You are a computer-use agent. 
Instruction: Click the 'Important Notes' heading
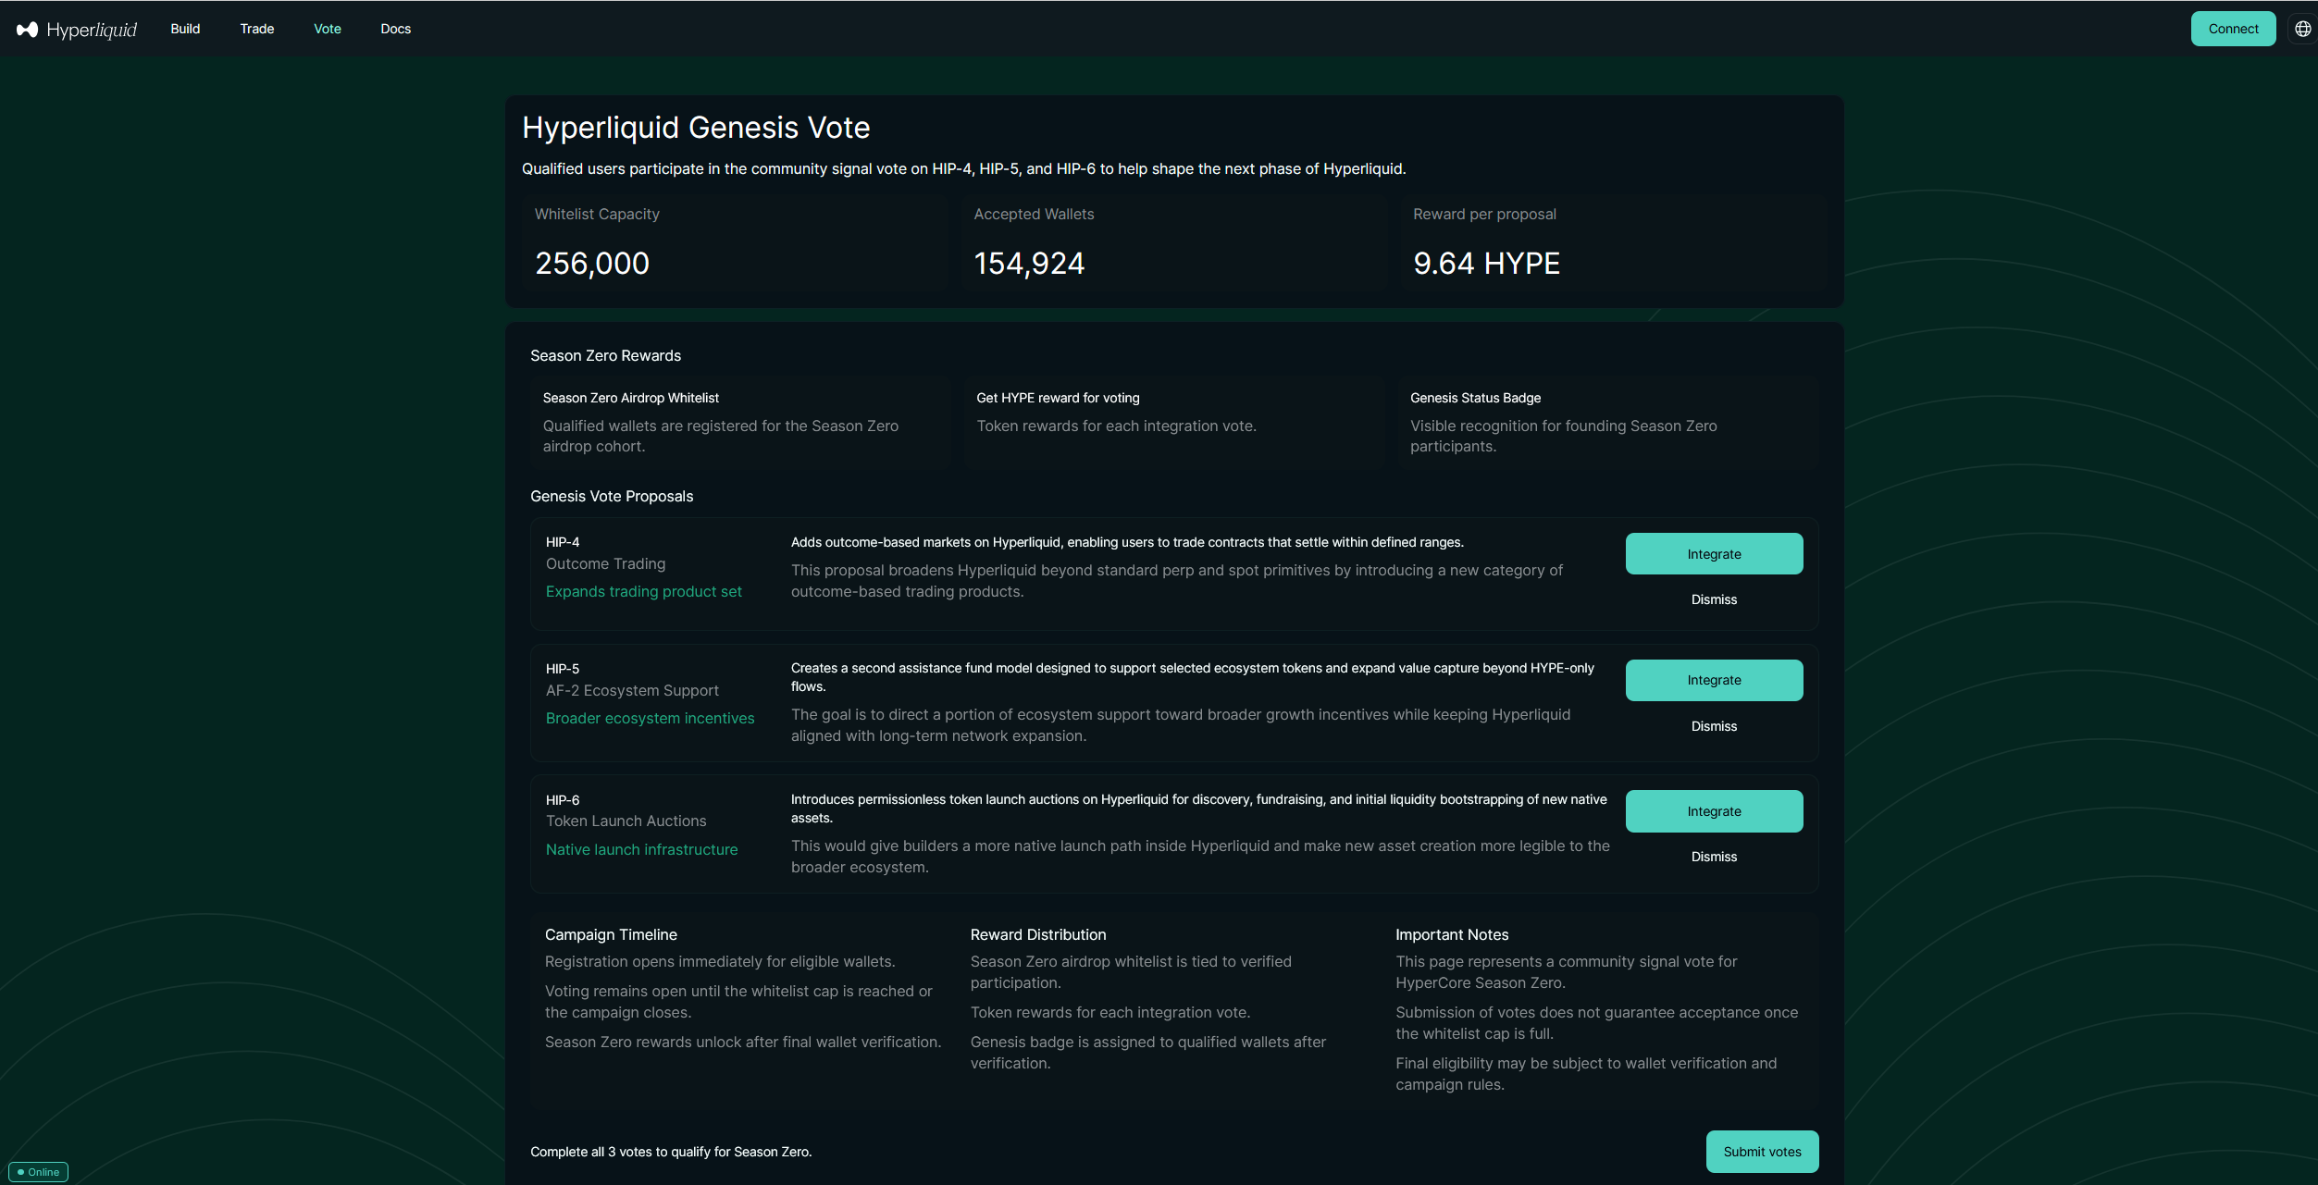coord(1452,935)
